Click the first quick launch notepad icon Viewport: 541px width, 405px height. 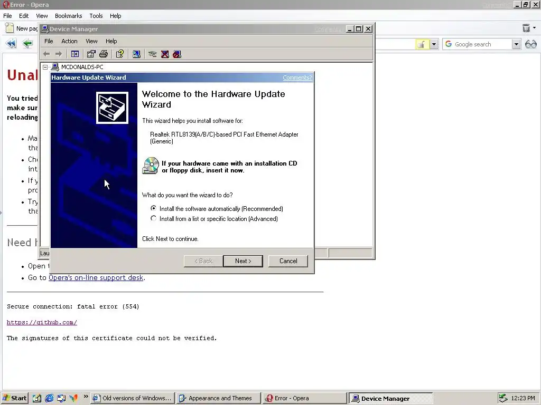pyautogui.click(x=37, y=398)
